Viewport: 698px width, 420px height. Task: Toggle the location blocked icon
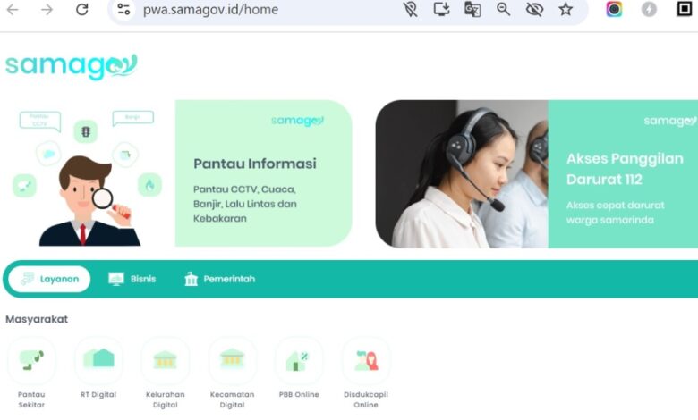[411, 9]
